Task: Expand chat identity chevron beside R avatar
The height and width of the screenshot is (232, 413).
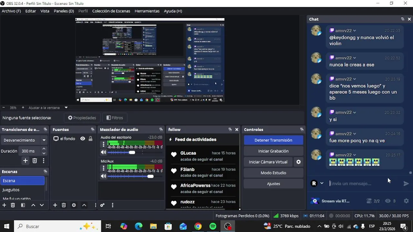Action: tap(322, 183)
